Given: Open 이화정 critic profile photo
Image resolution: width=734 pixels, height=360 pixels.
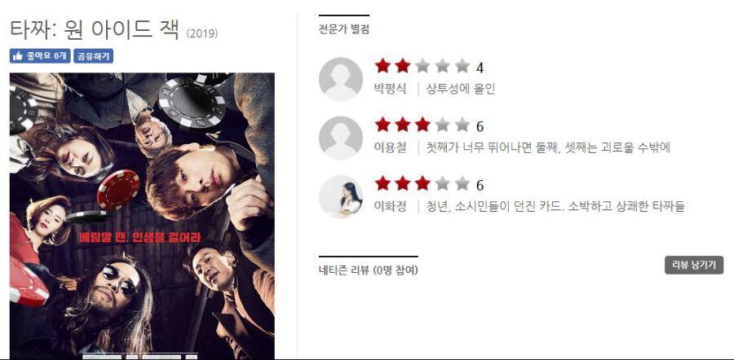Looking at the screenshot, I should (340, 197).
